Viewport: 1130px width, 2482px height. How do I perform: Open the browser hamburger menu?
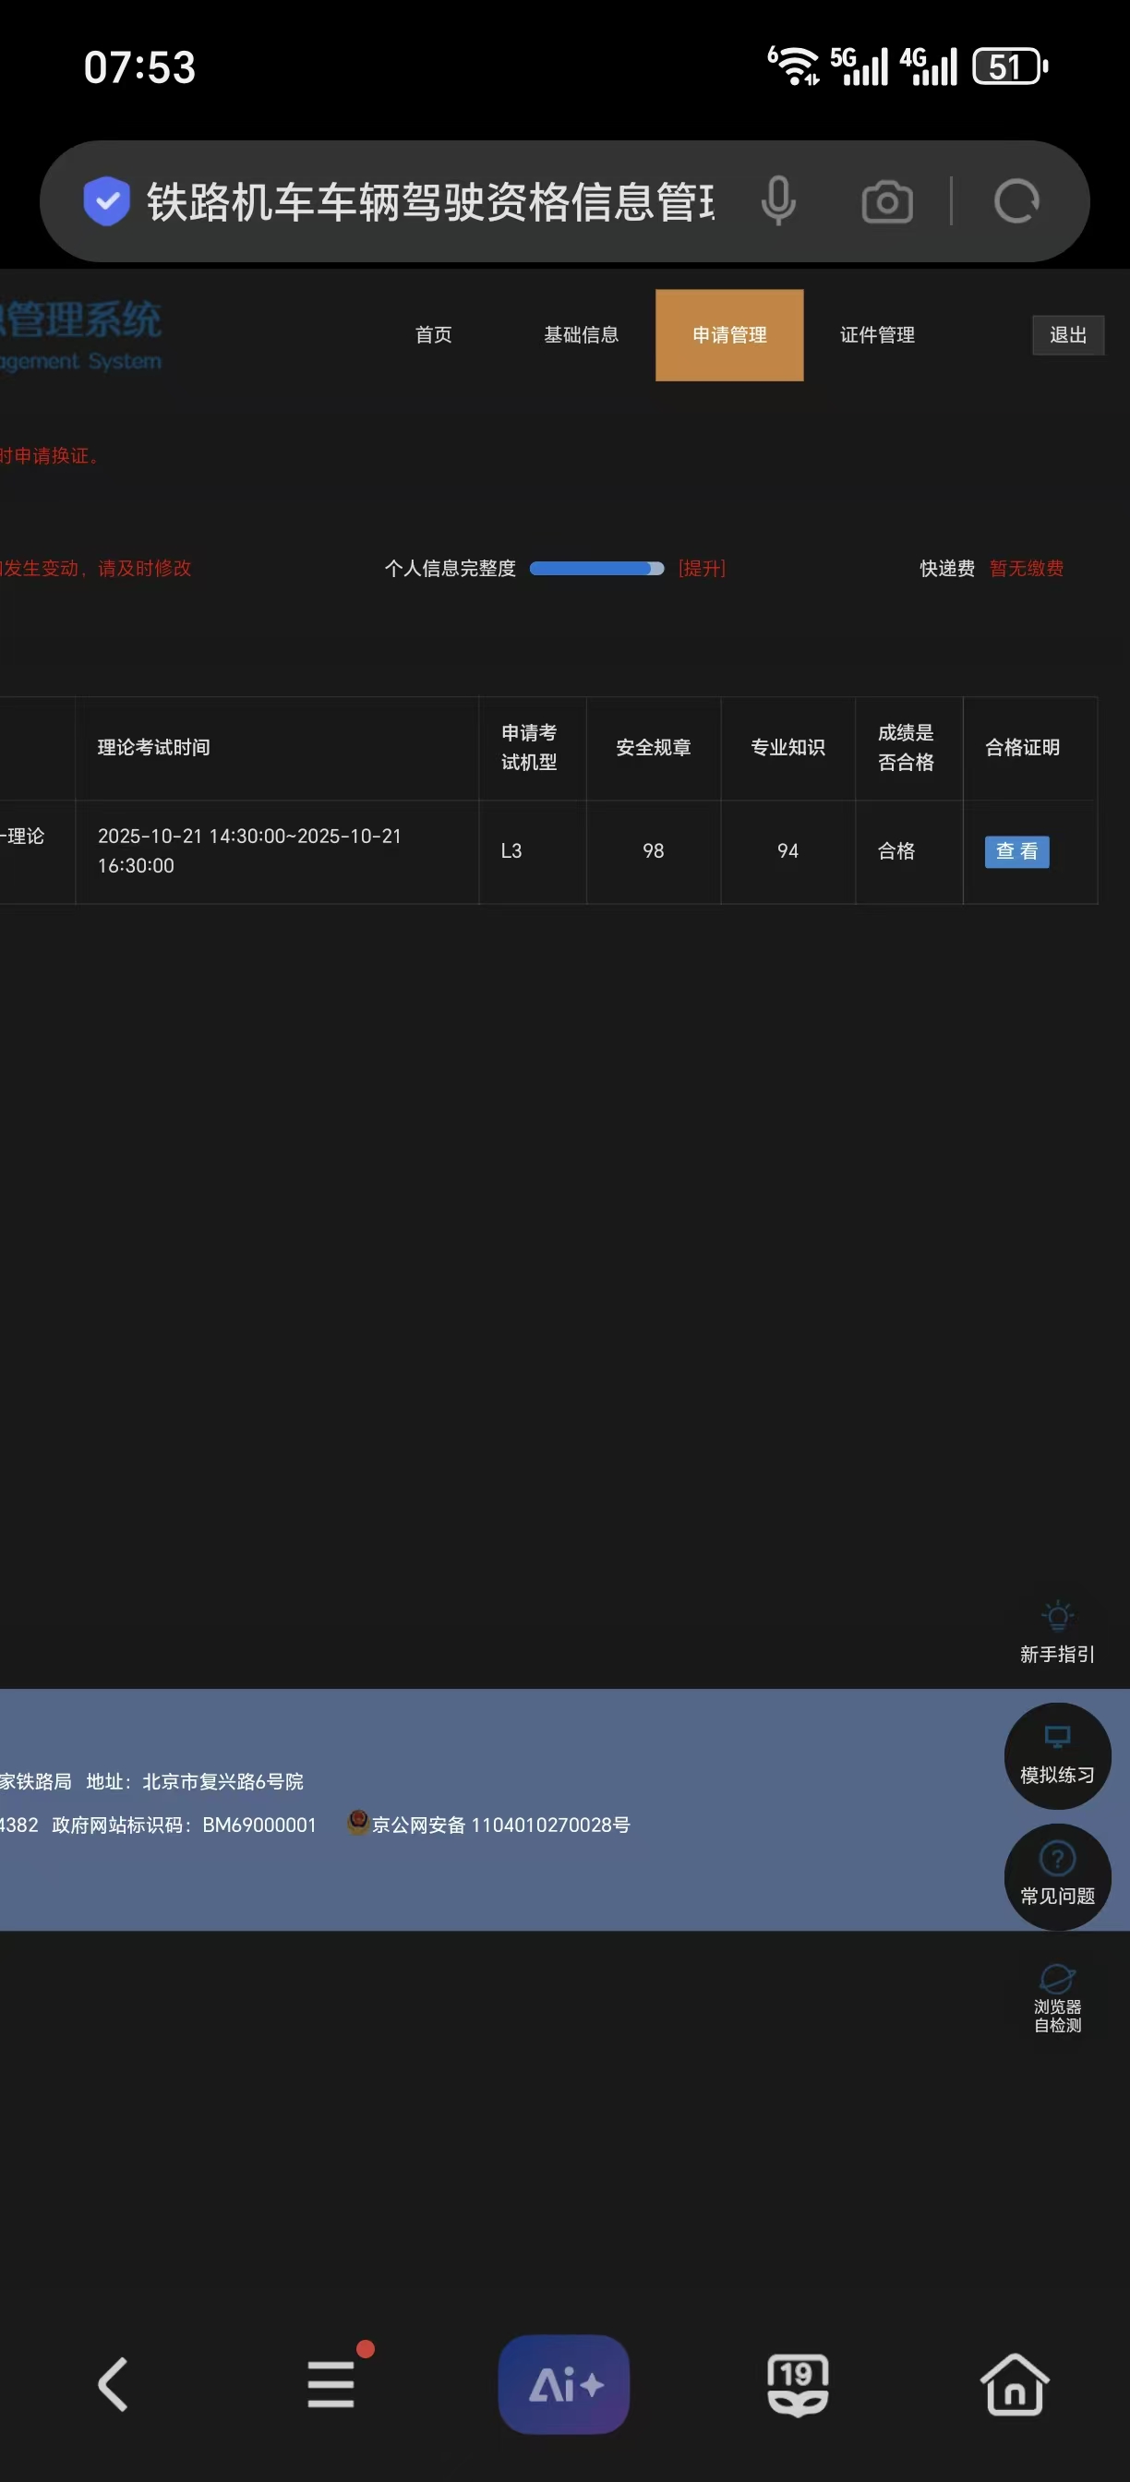click(331, 2384)
